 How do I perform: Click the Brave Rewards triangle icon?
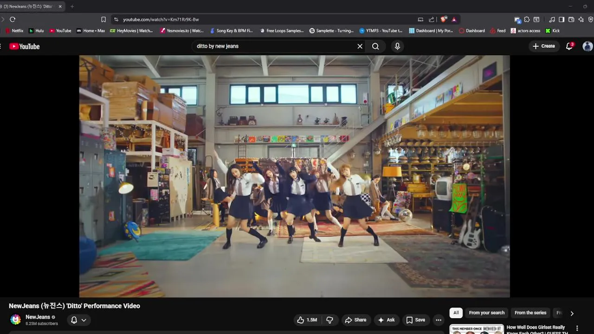[454, 19]
